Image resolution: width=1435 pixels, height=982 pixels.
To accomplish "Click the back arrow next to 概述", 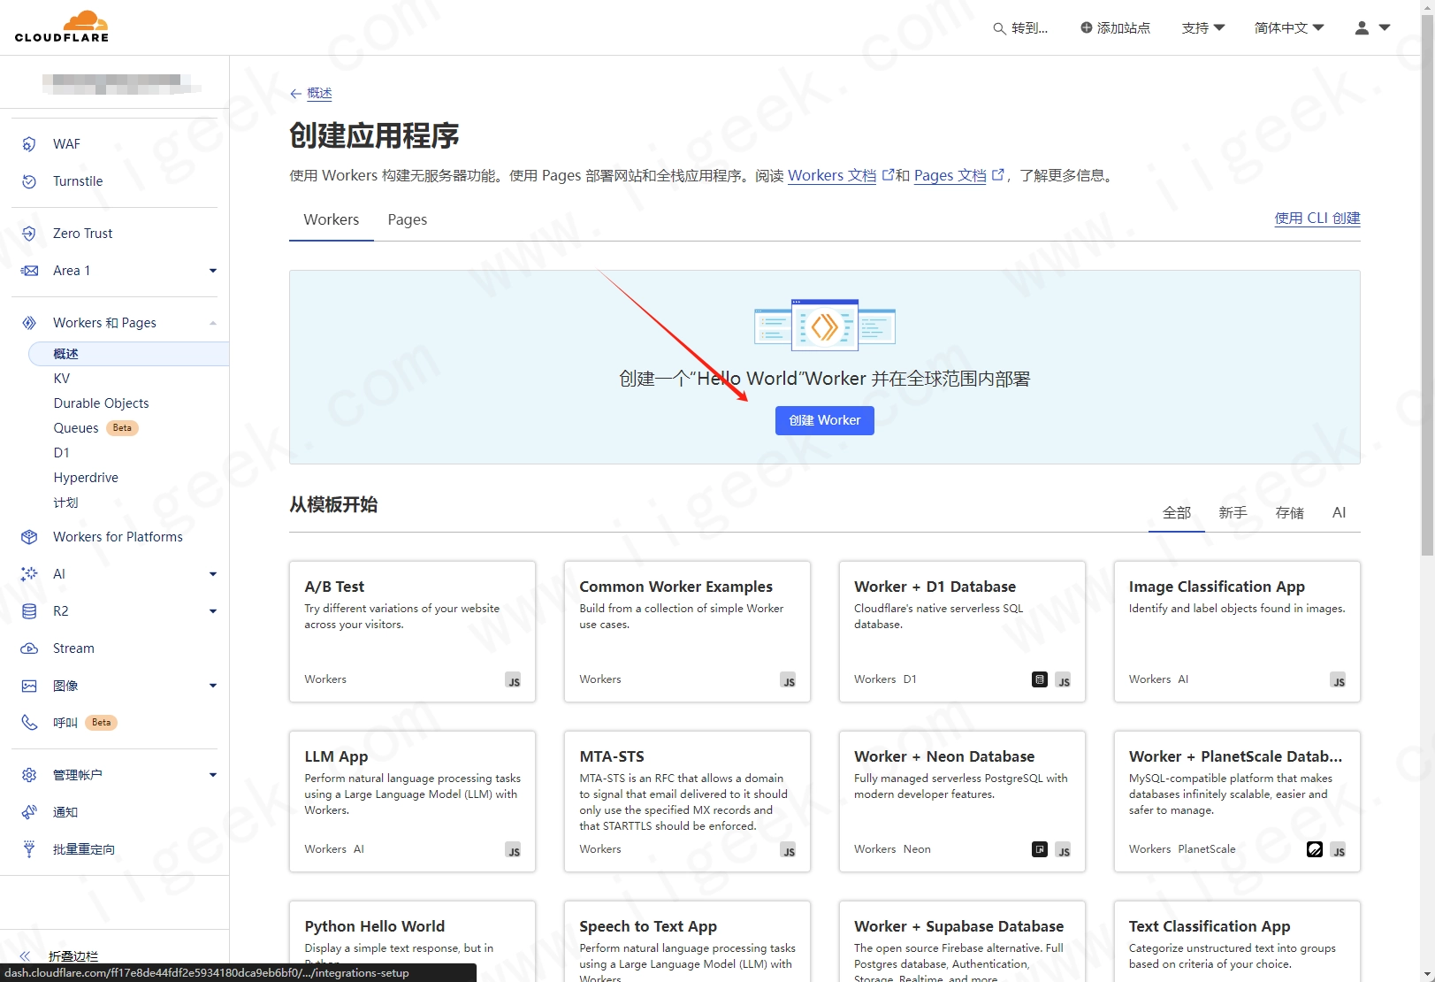I will point(295,94).
